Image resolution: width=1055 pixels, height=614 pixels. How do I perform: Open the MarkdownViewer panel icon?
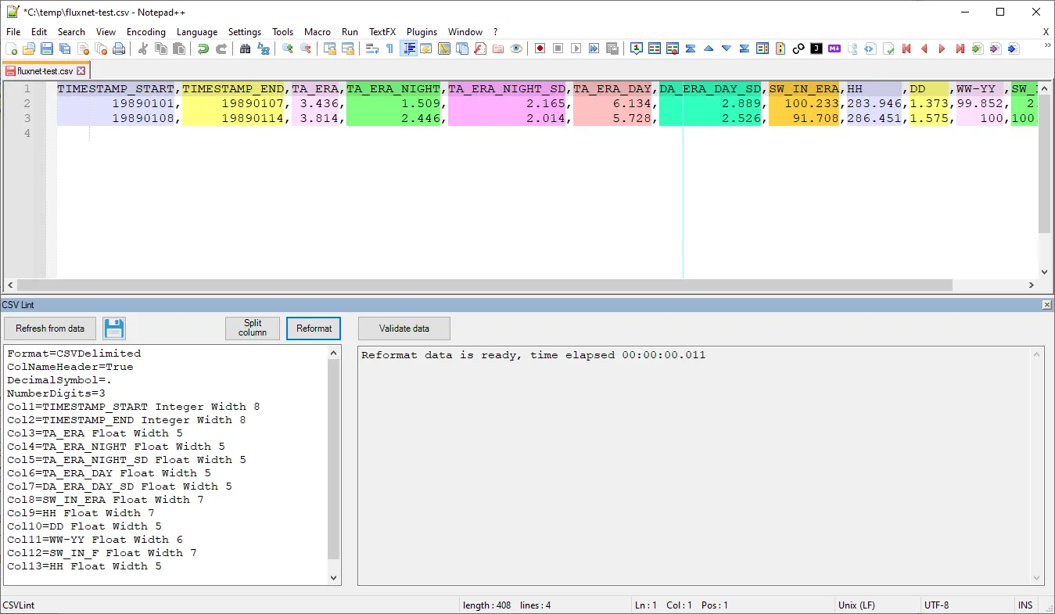coord(834,48)
